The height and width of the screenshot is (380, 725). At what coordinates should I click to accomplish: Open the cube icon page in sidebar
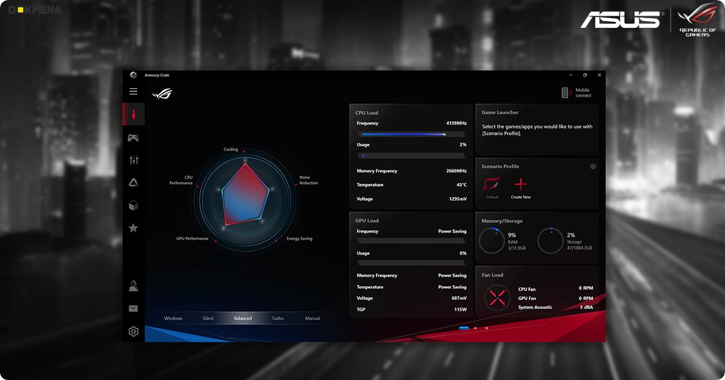pyautogui.click(x=134, y=205)
